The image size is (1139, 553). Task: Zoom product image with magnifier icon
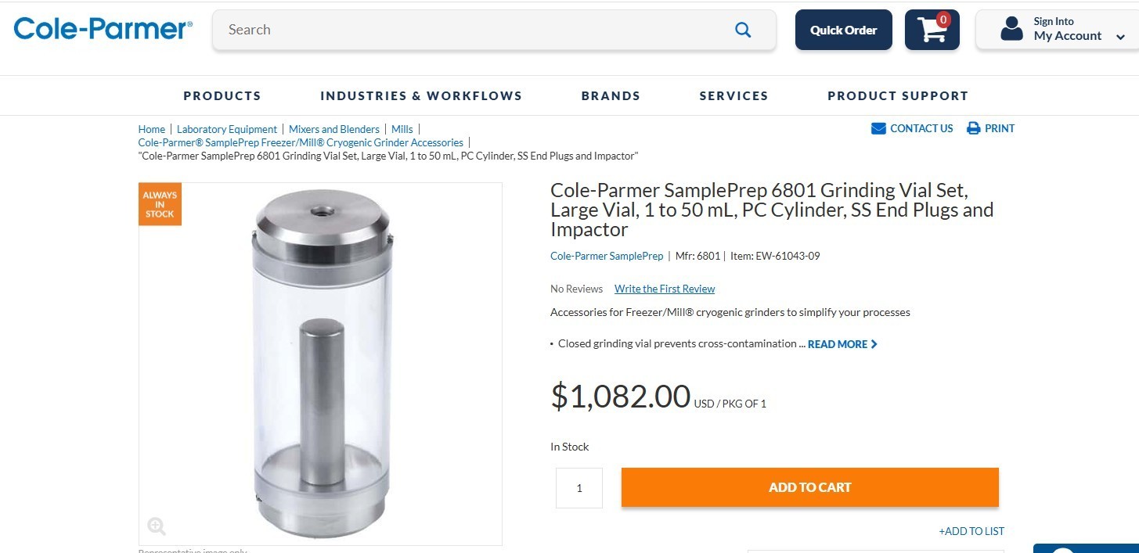point(157,526)
